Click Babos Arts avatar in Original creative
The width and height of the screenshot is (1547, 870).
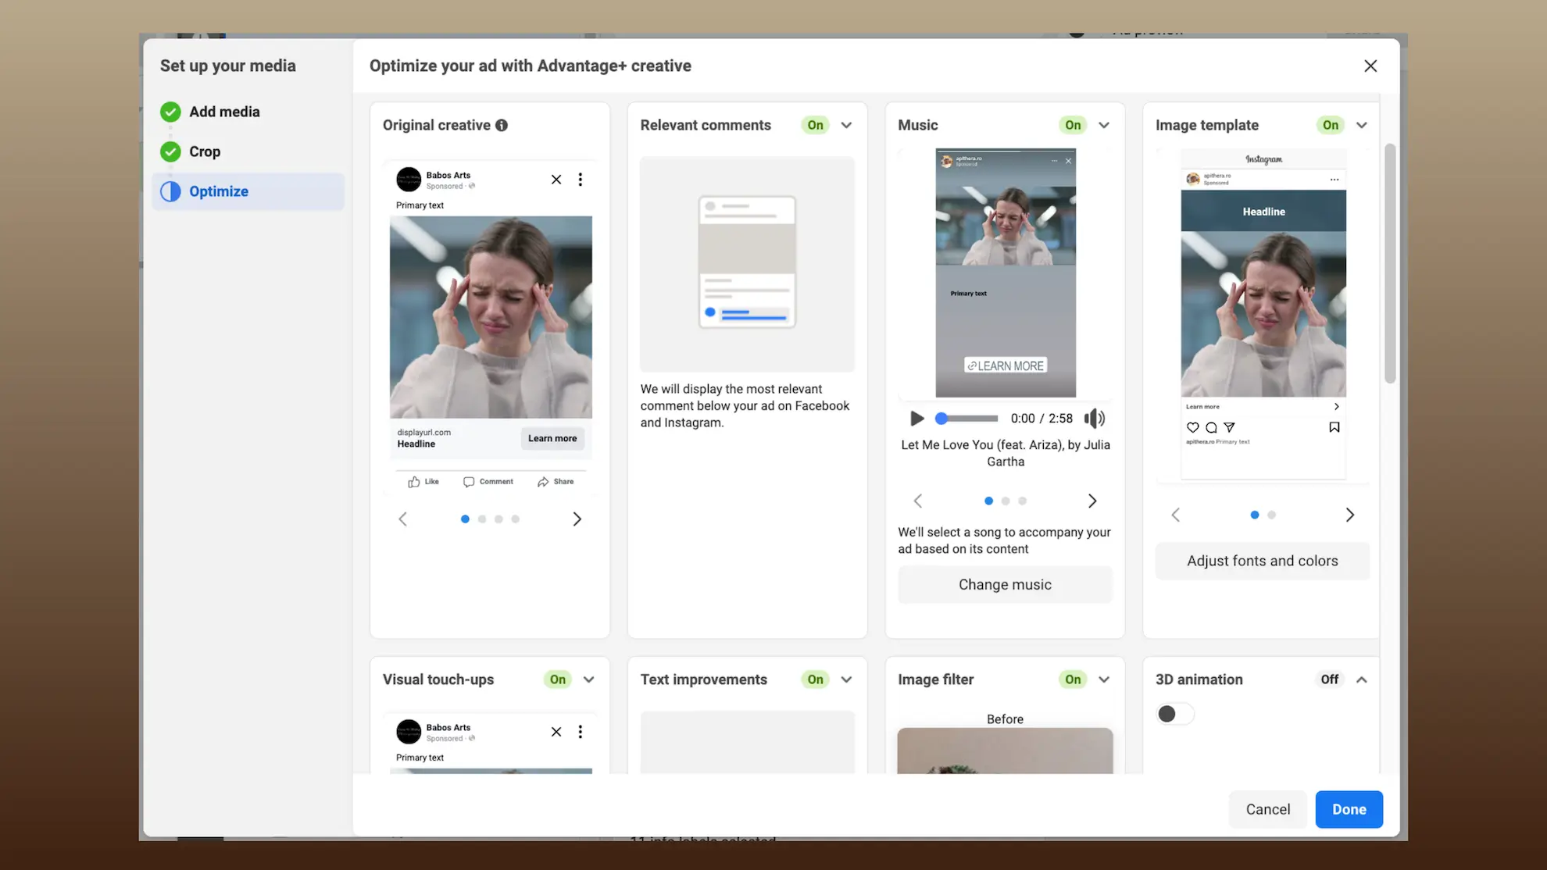tap(409, 180)
